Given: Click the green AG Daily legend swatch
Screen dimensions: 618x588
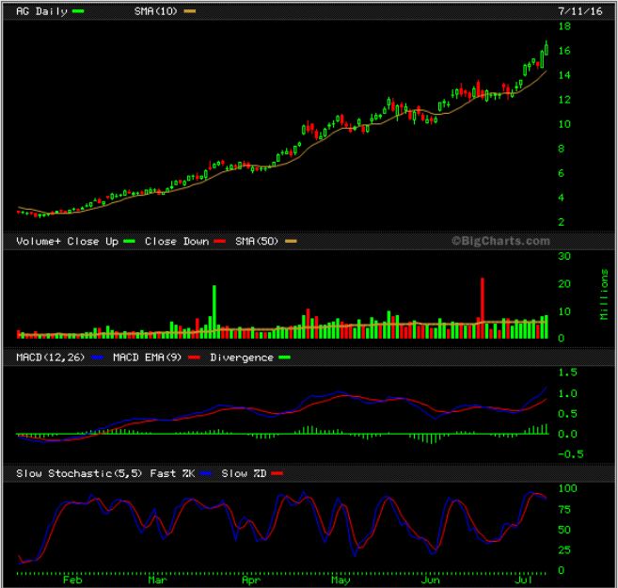Looking at the screenshot, I should (77, 10).
